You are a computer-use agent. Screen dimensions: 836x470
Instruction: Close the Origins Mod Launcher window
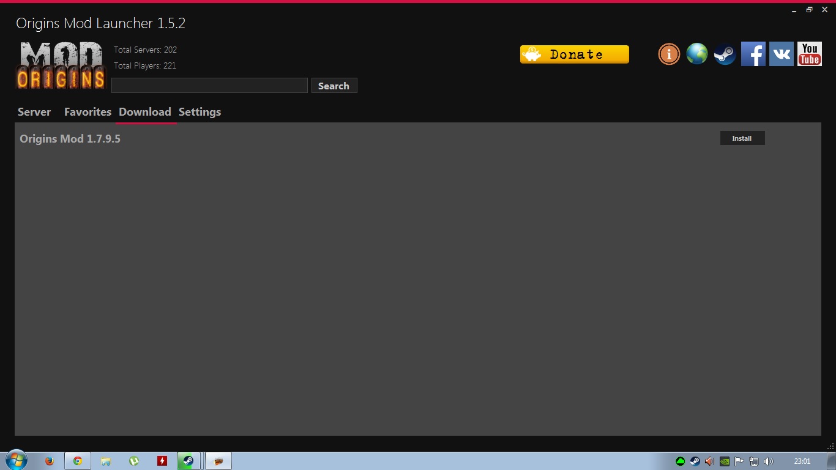click(824, 10)
